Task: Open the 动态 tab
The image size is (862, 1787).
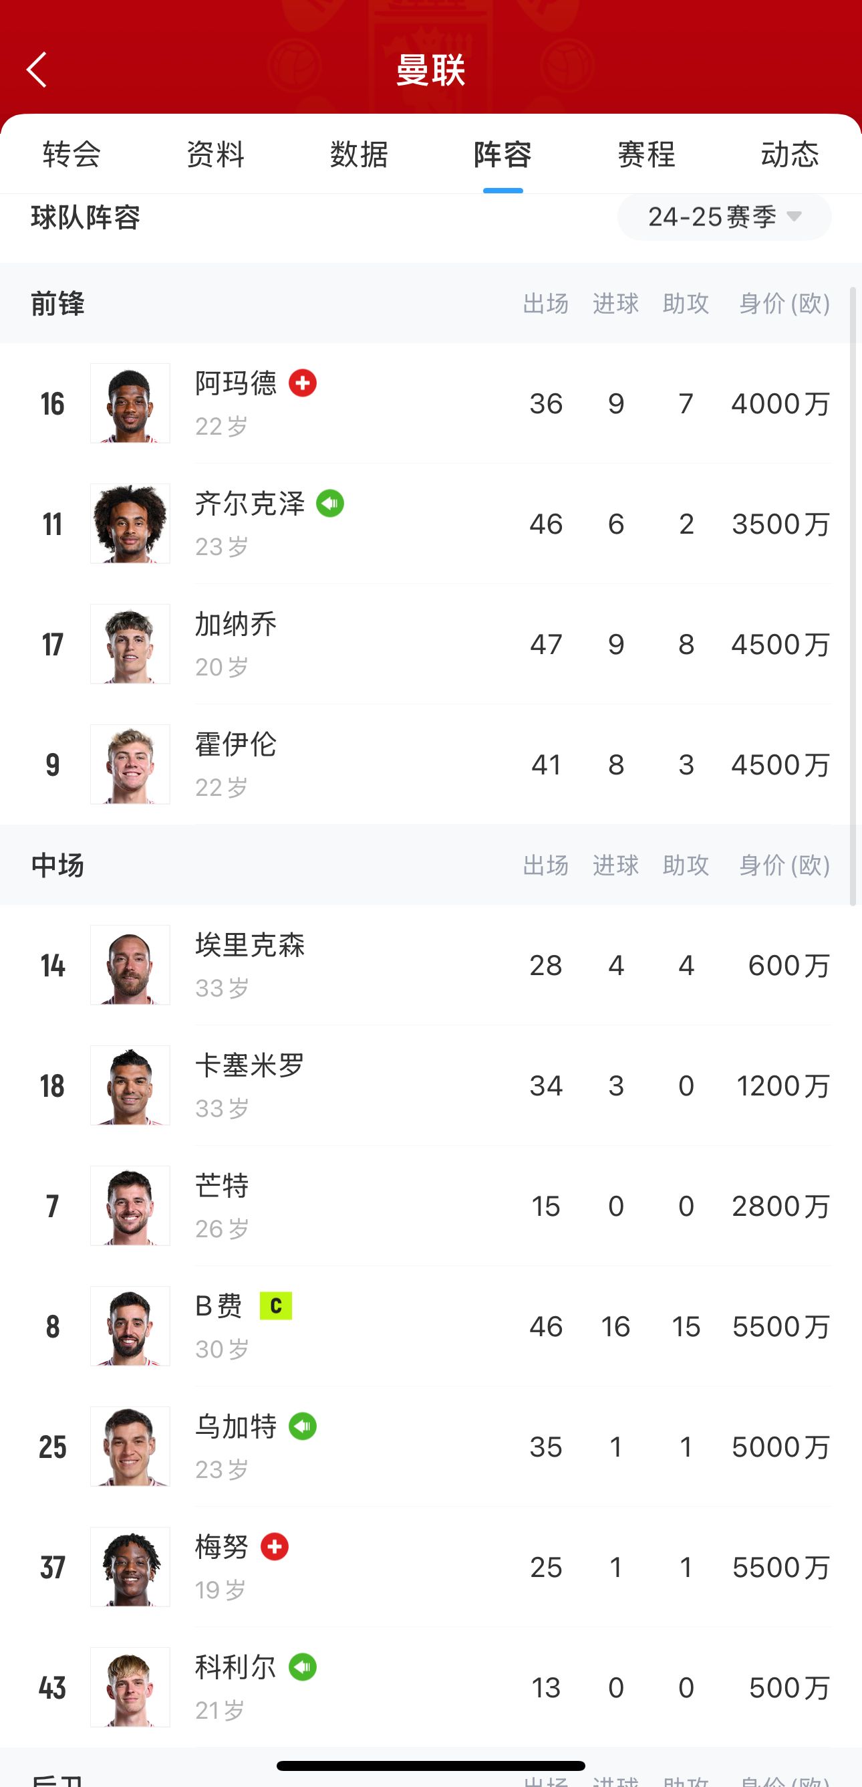Action: pos(790,154)
